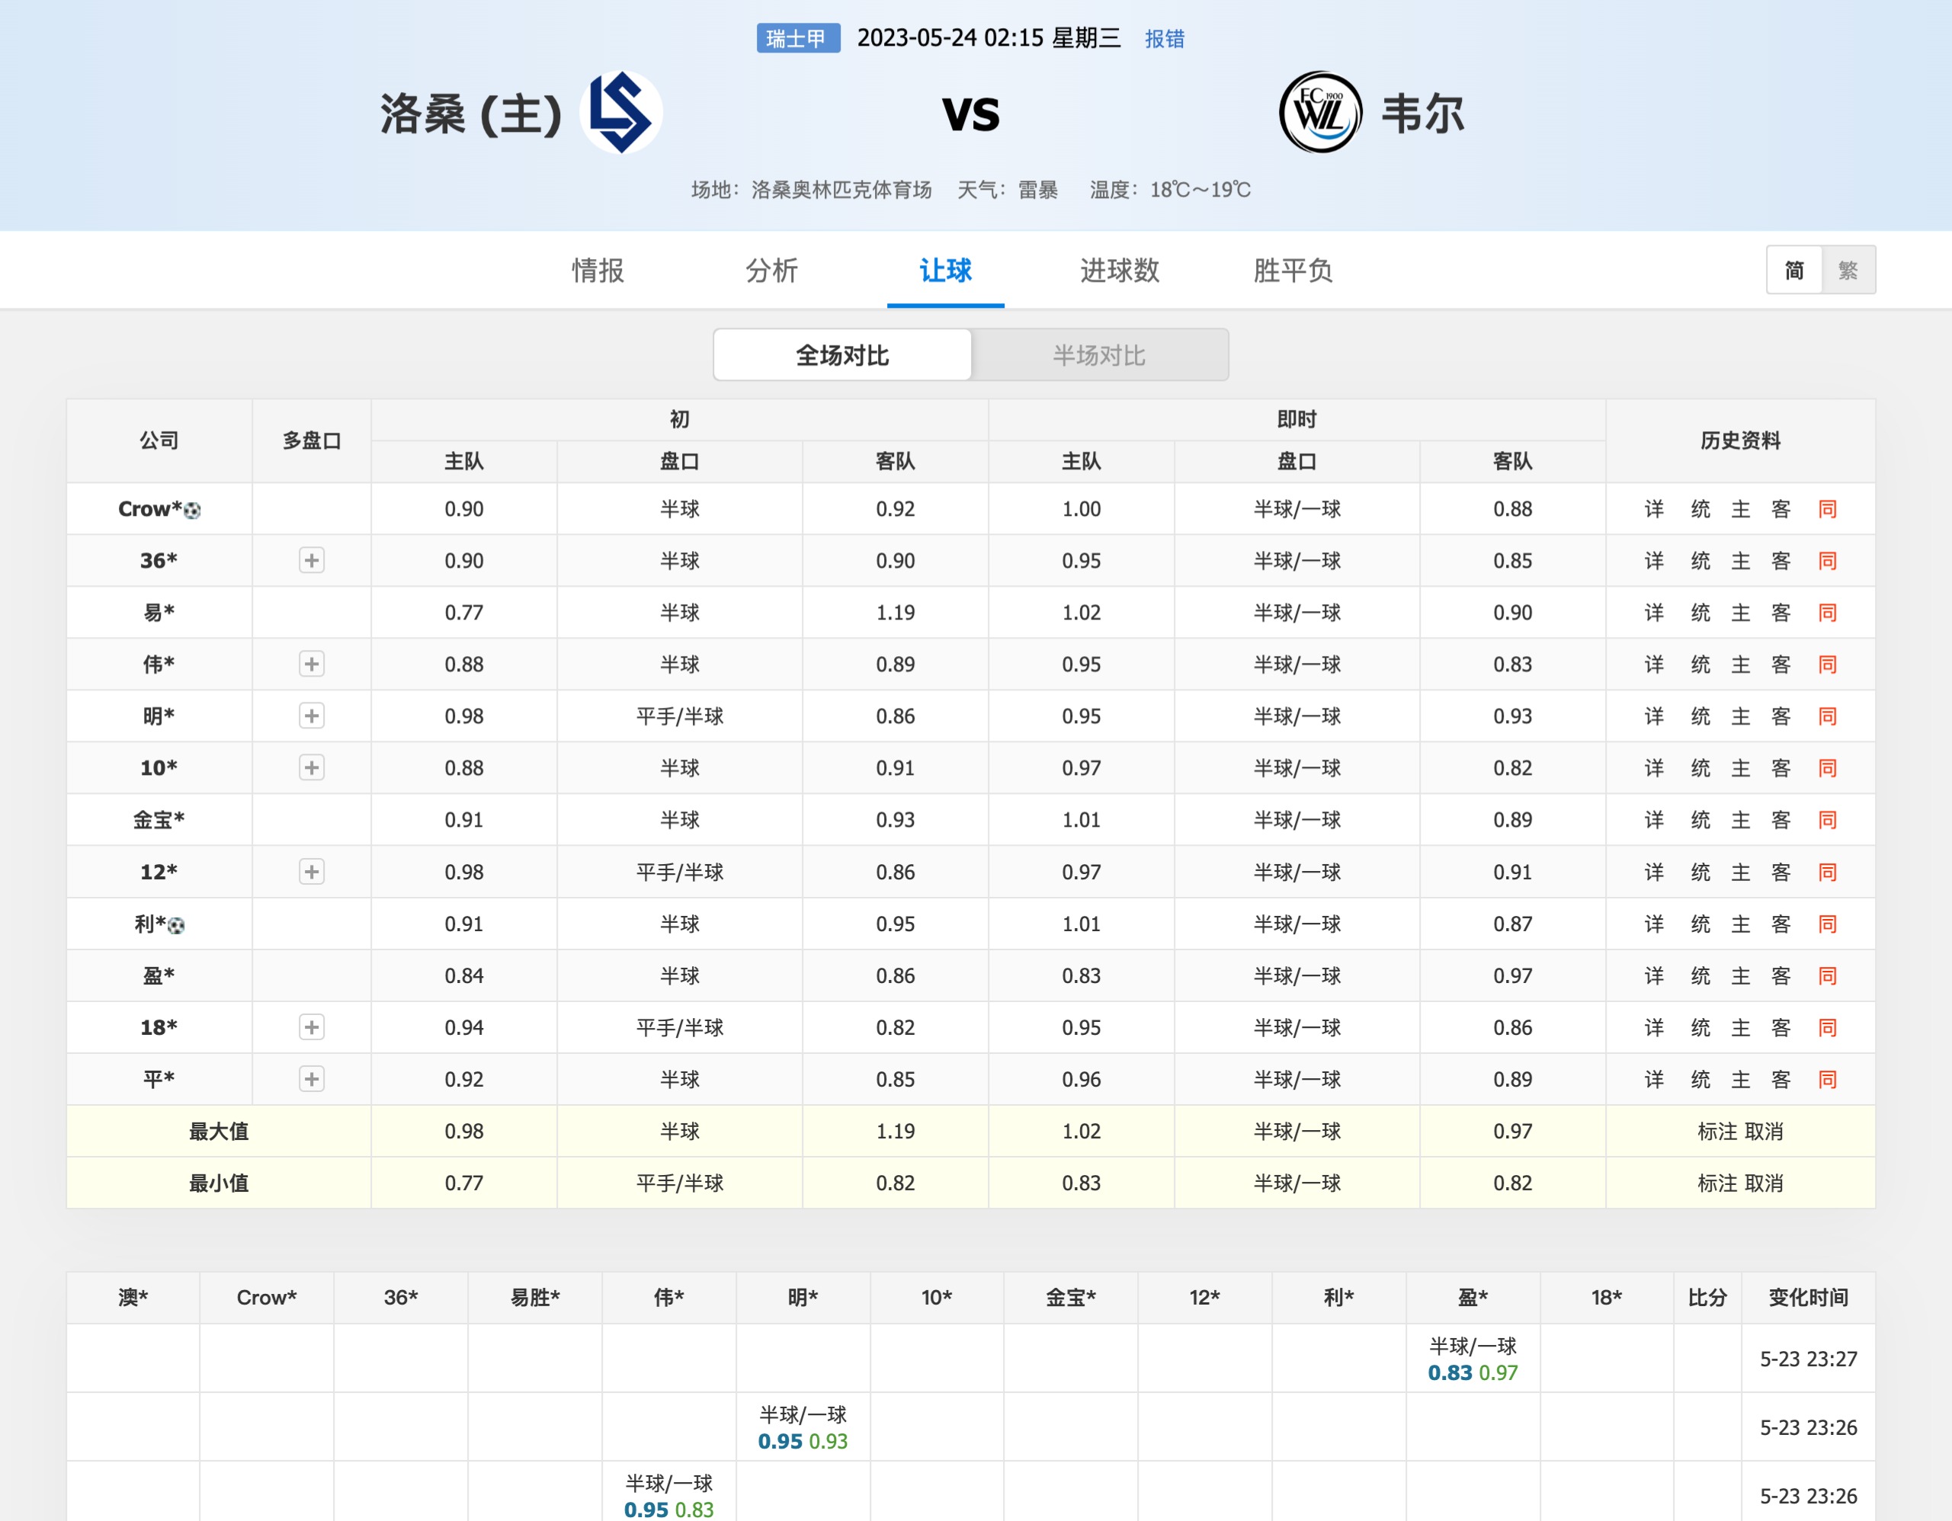Click company name 金宝* in odds table

coord(159,819)
